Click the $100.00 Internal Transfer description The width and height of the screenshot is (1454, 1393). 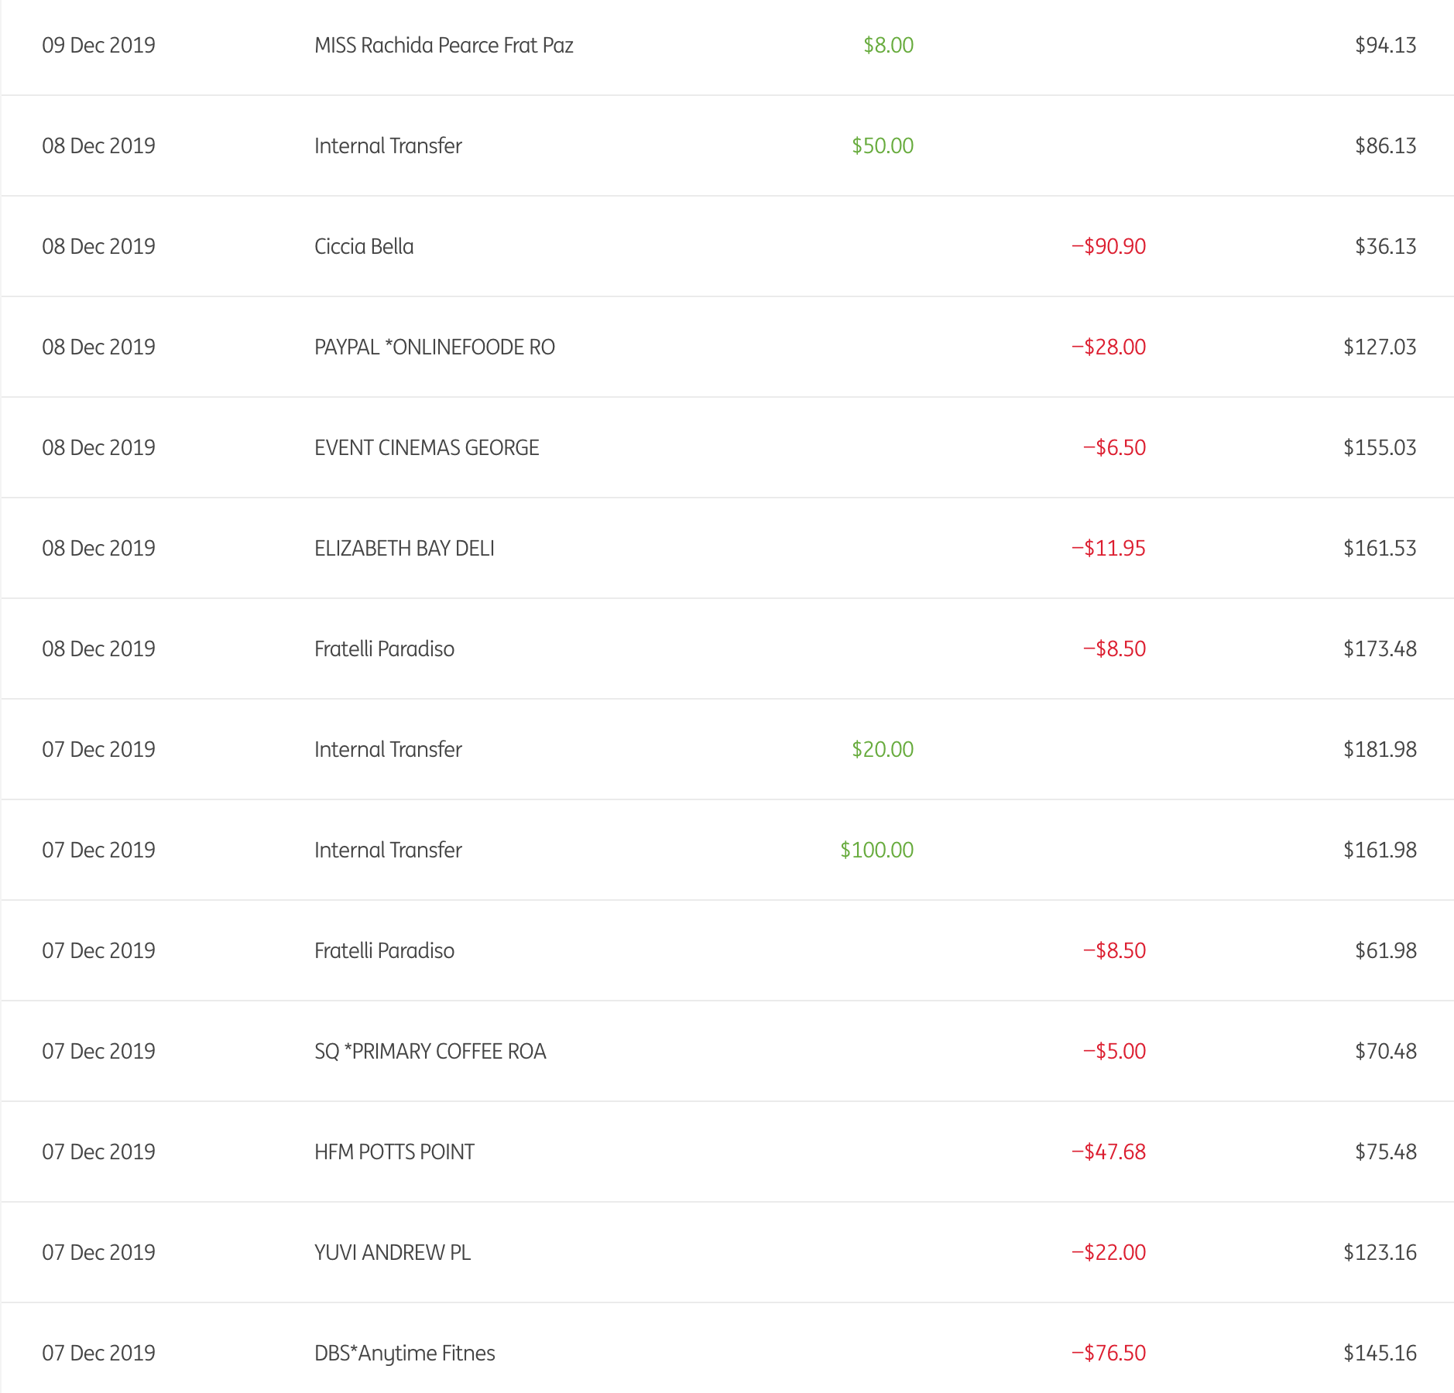point(388,851)
